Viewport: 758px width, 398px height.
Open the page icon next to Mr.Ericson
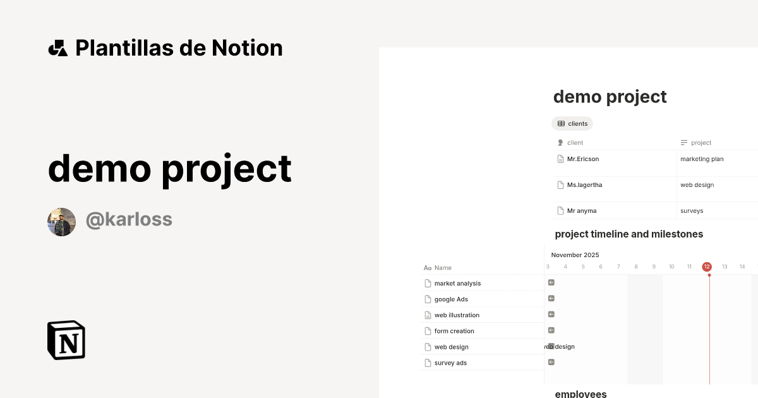(560, 159)
